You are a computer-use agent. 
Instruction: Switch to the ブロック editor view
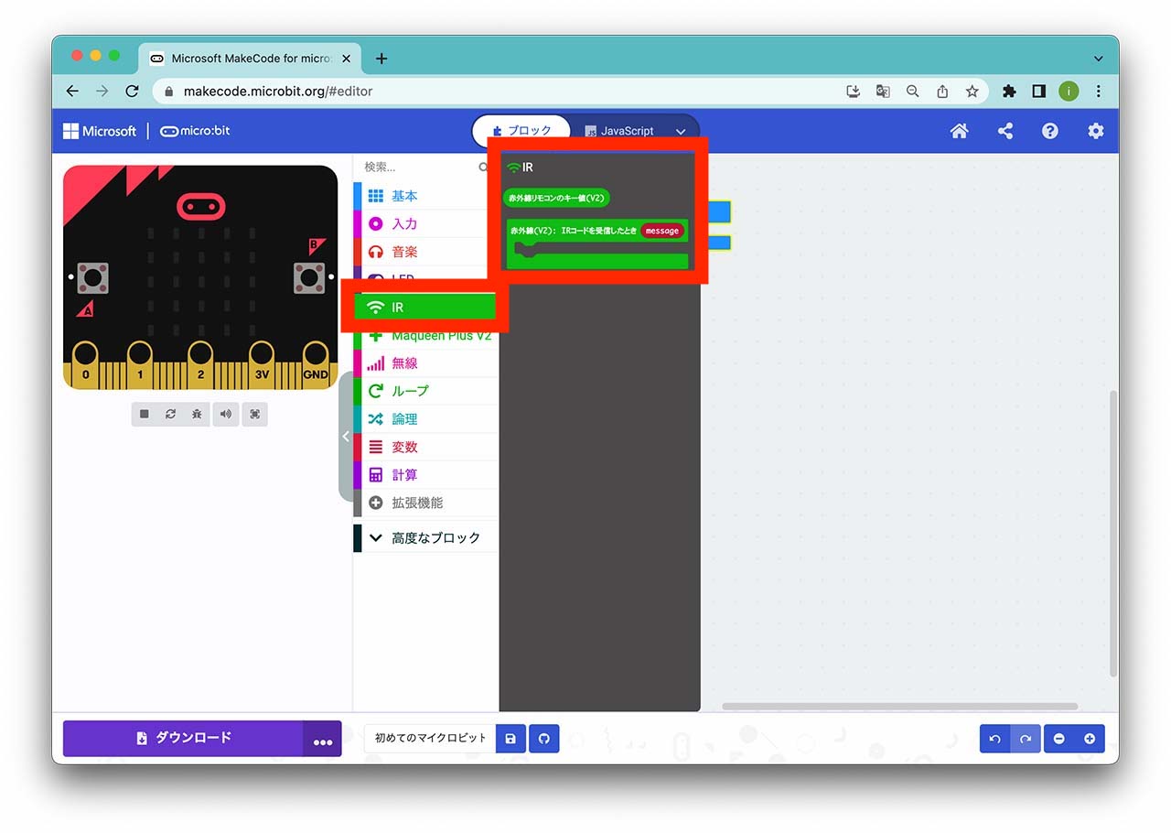click(x=521, y=131)
